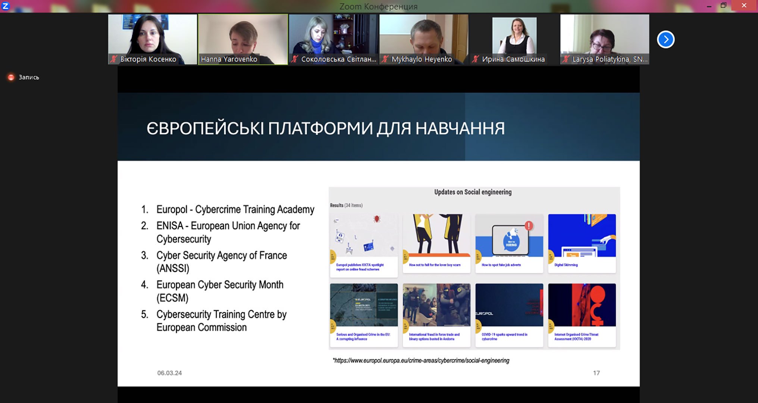Open the forex trade fraud Andorra card

click(x=436, y=315)
